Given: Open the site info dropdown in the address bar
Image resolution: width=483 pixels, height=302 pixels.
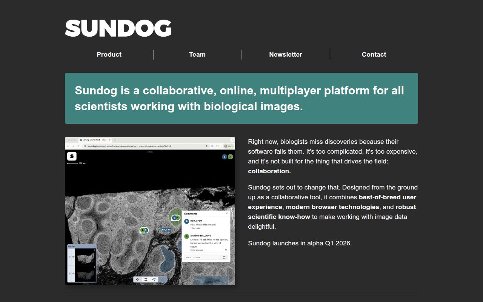Looking at the screenshot, I should coord(85,146).
